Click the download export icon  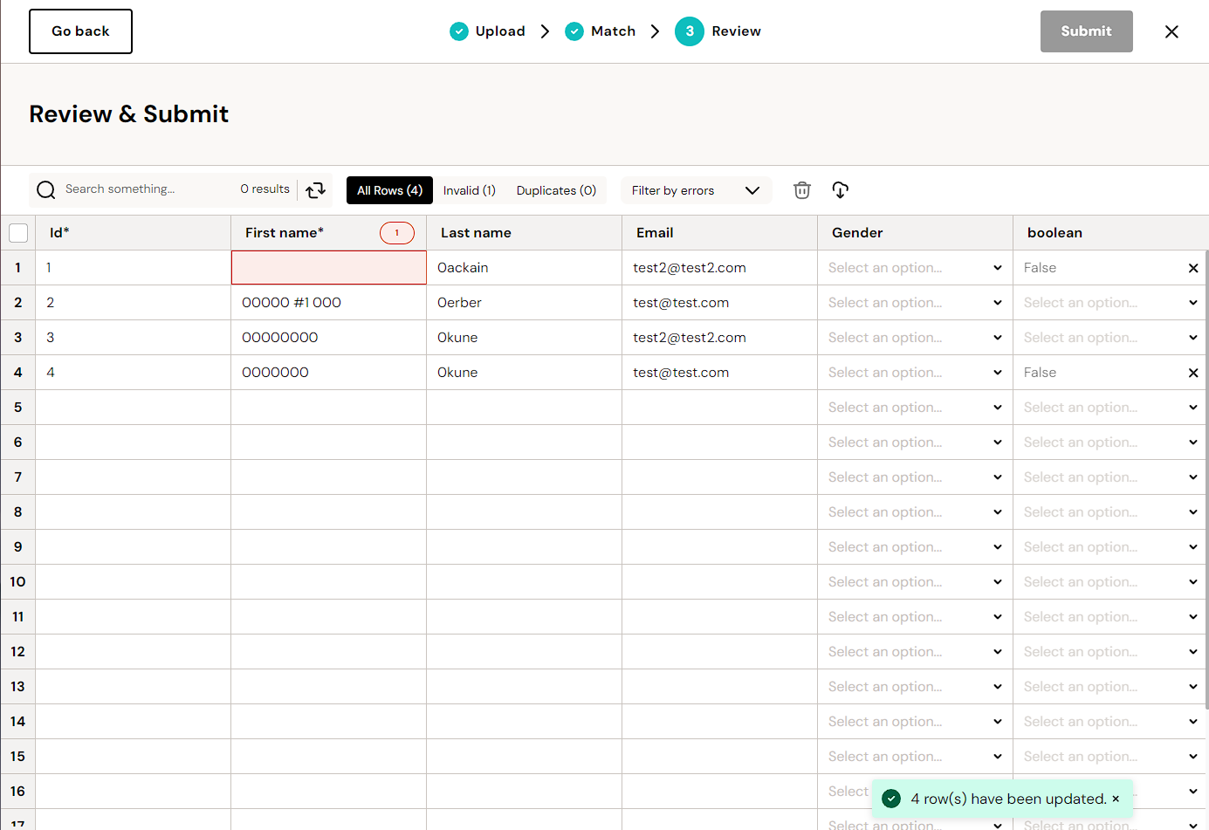(840, 190)
